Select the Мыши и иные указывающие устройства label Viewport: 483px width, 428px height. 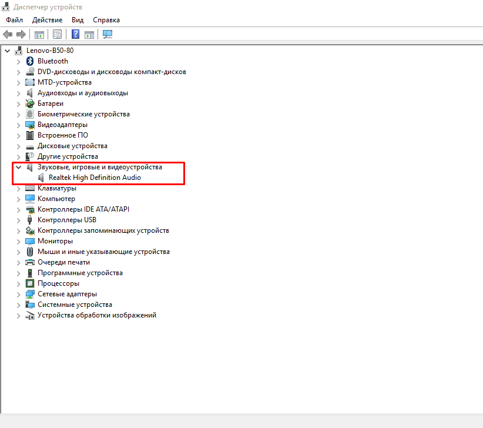click(103, 252)
